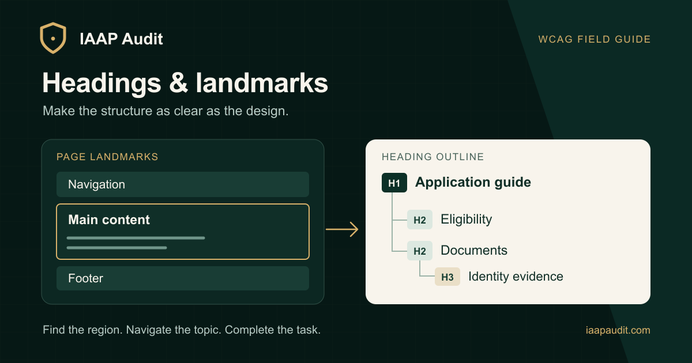Screen dimensions: 692x363
Task: Select the Documents heading entry
Action: coord(474,251)
